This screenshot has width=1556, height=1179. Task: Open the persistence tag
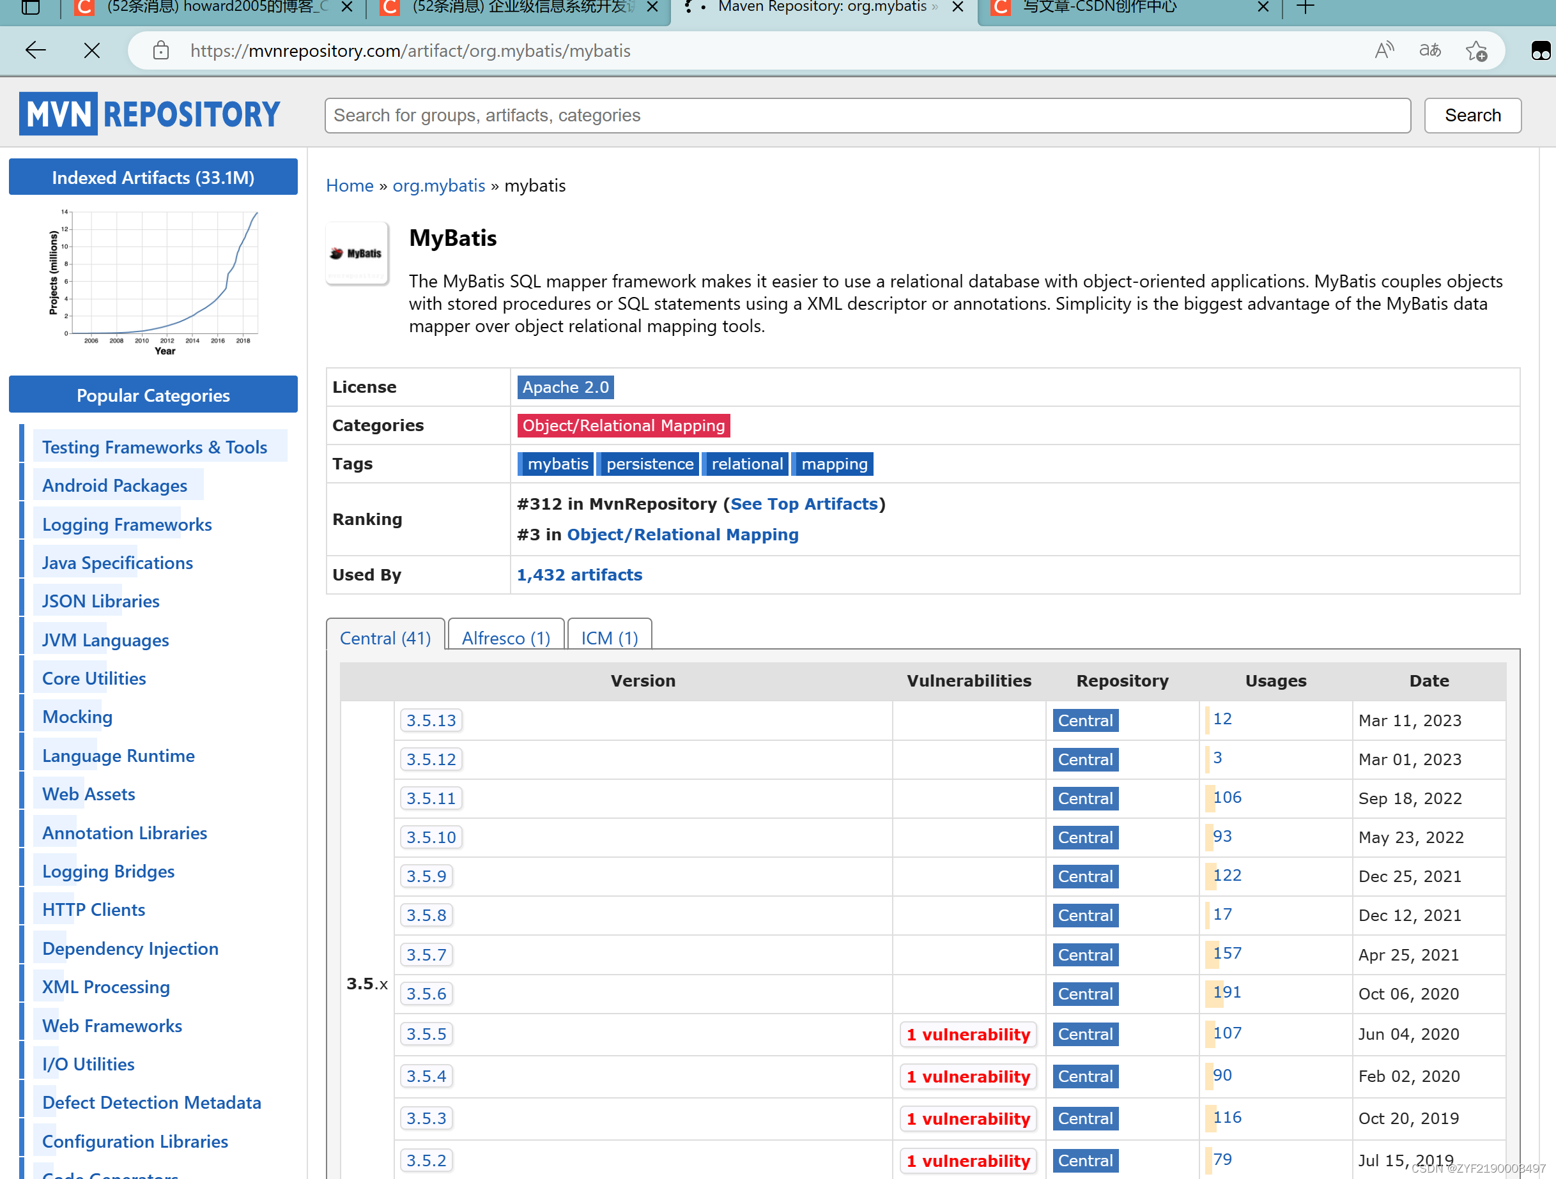pos(649,464)
